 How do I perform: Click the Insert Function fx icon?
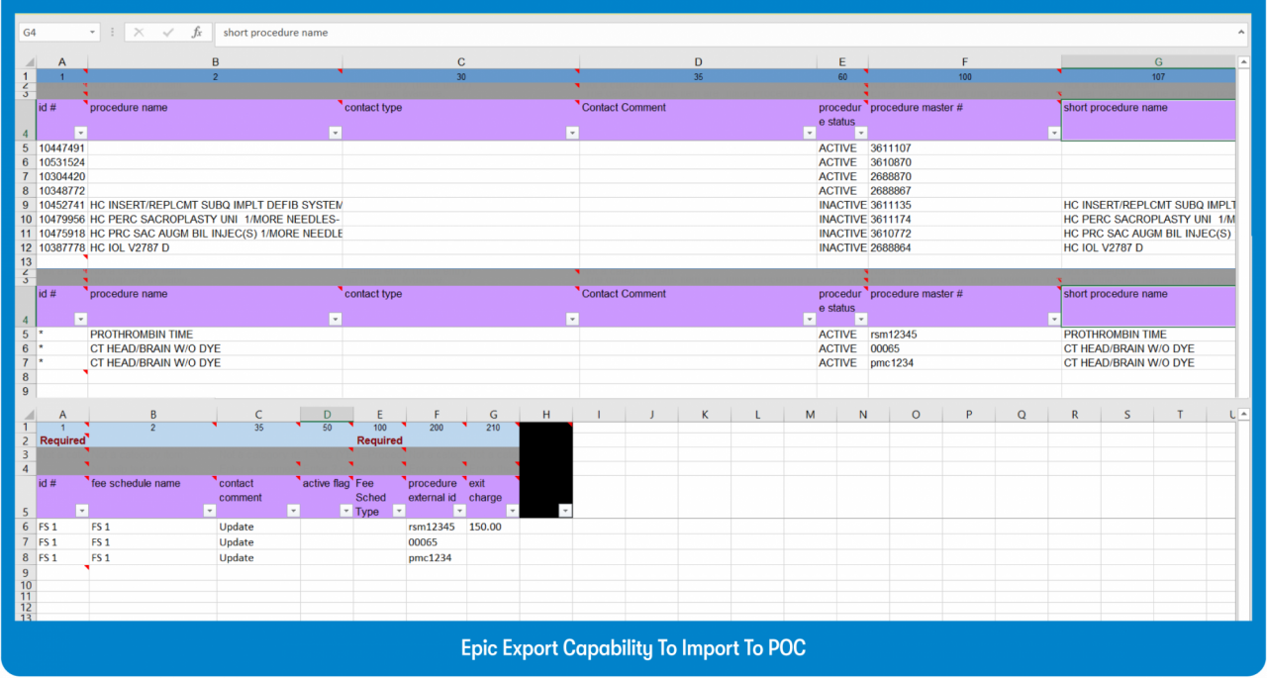[x=197, y=33]
